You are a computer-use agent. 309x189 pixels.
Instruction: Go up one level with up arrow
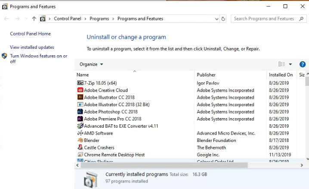tap(34, 19)
